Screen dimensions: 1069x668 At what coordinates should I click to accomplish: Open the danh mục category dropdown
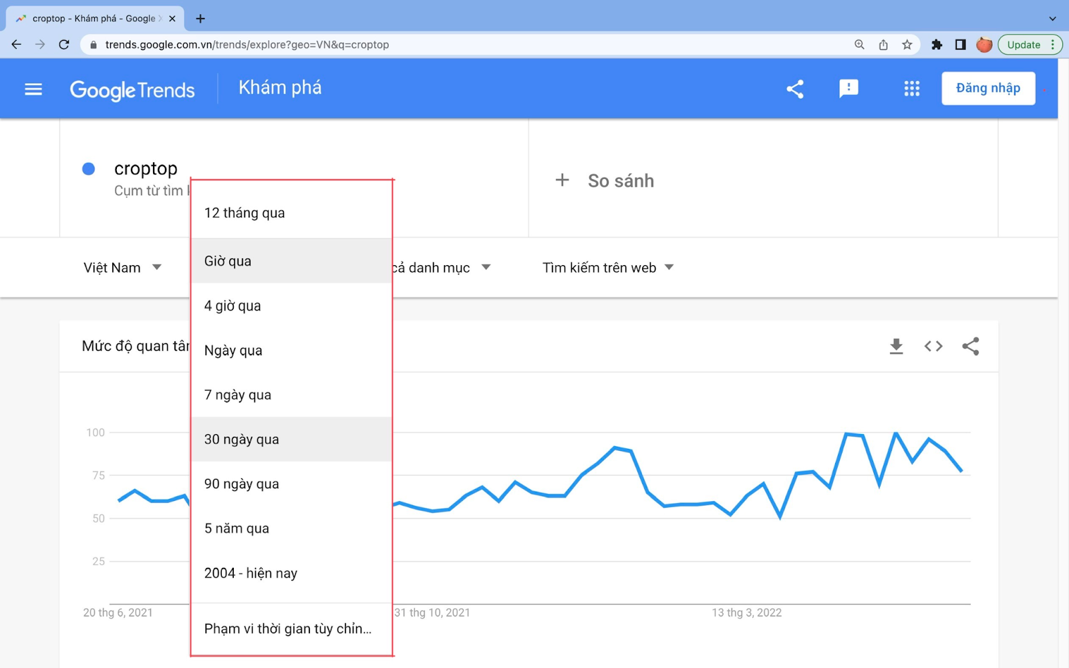442,267
